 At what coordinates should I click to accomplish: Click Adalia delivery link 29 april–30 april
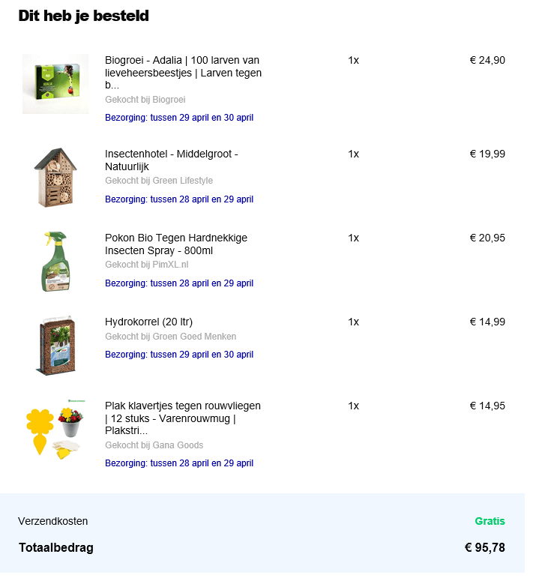[179, 118]
